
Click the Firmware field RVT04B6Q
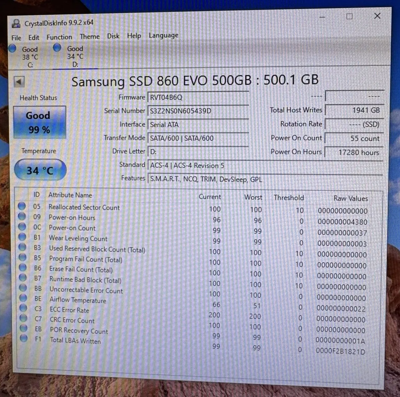(x=198, y=97)
